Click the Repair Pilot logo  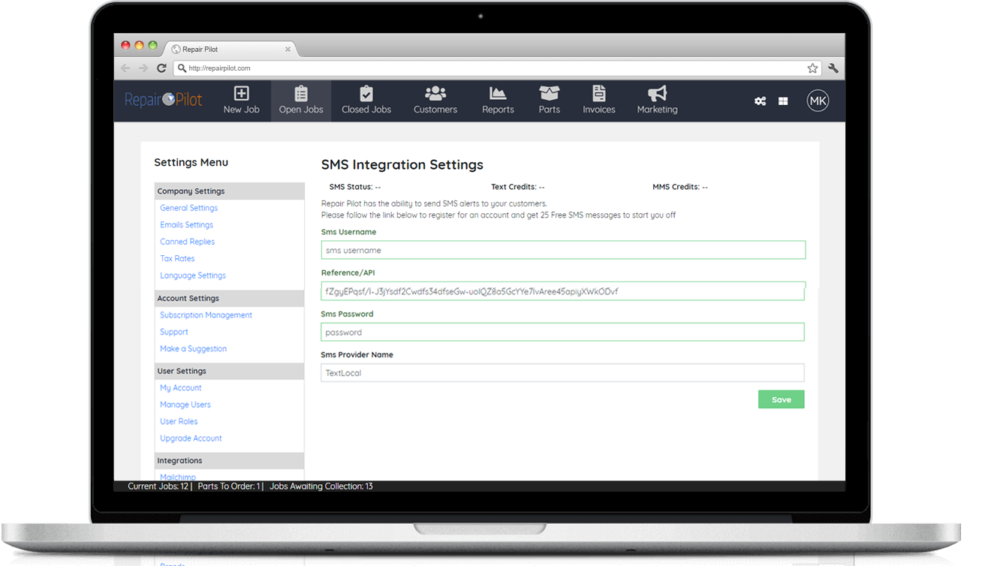point(163,99)
